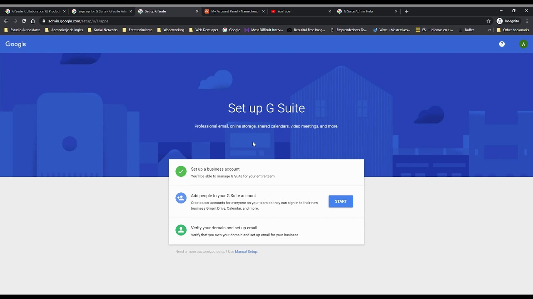The width and height of the screenshot is (533, 299).
Task: Open the help question mark icon
Action: 502,44
